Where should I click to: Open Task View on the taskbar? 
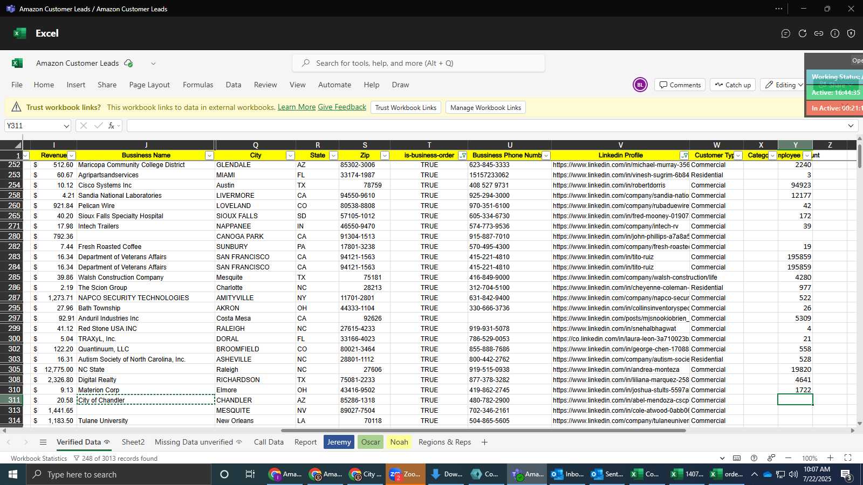tap(250, 474)
